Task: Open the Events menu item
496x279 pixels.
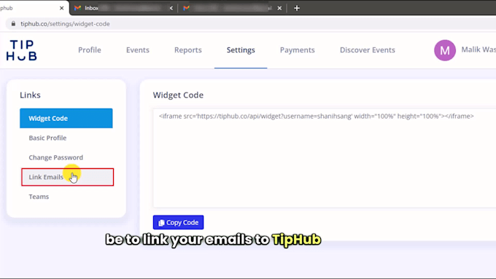Action: coord(138,50)
